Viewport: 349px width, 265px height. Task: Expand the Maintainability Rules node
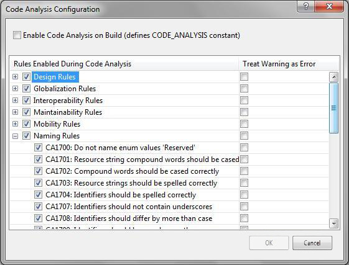15,112
